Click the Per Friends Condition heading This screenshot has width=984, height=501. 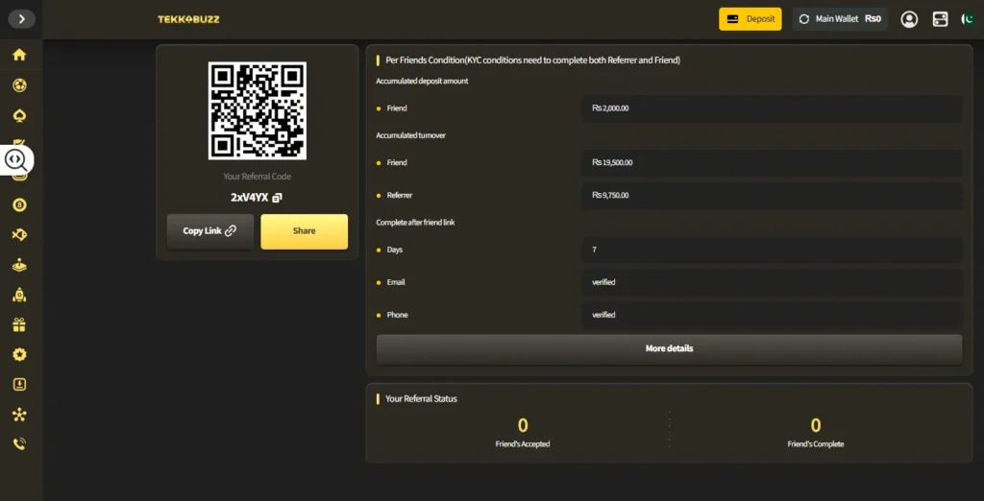(x=532, y=60)
